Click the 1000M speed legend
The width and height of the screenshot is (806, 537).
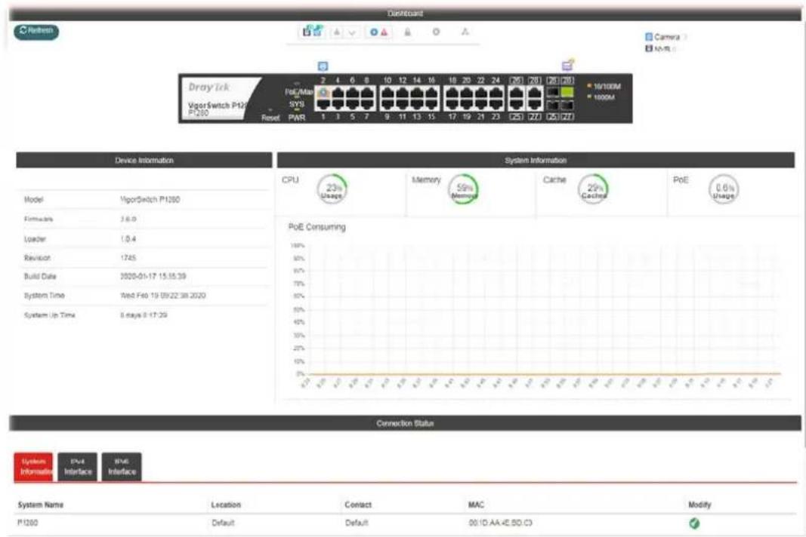(x=601, y=97)
